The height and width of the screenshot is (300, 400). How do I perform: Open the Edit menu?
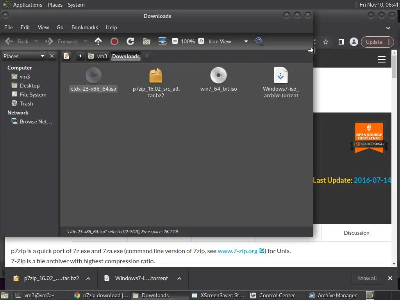tap(25, 27)
